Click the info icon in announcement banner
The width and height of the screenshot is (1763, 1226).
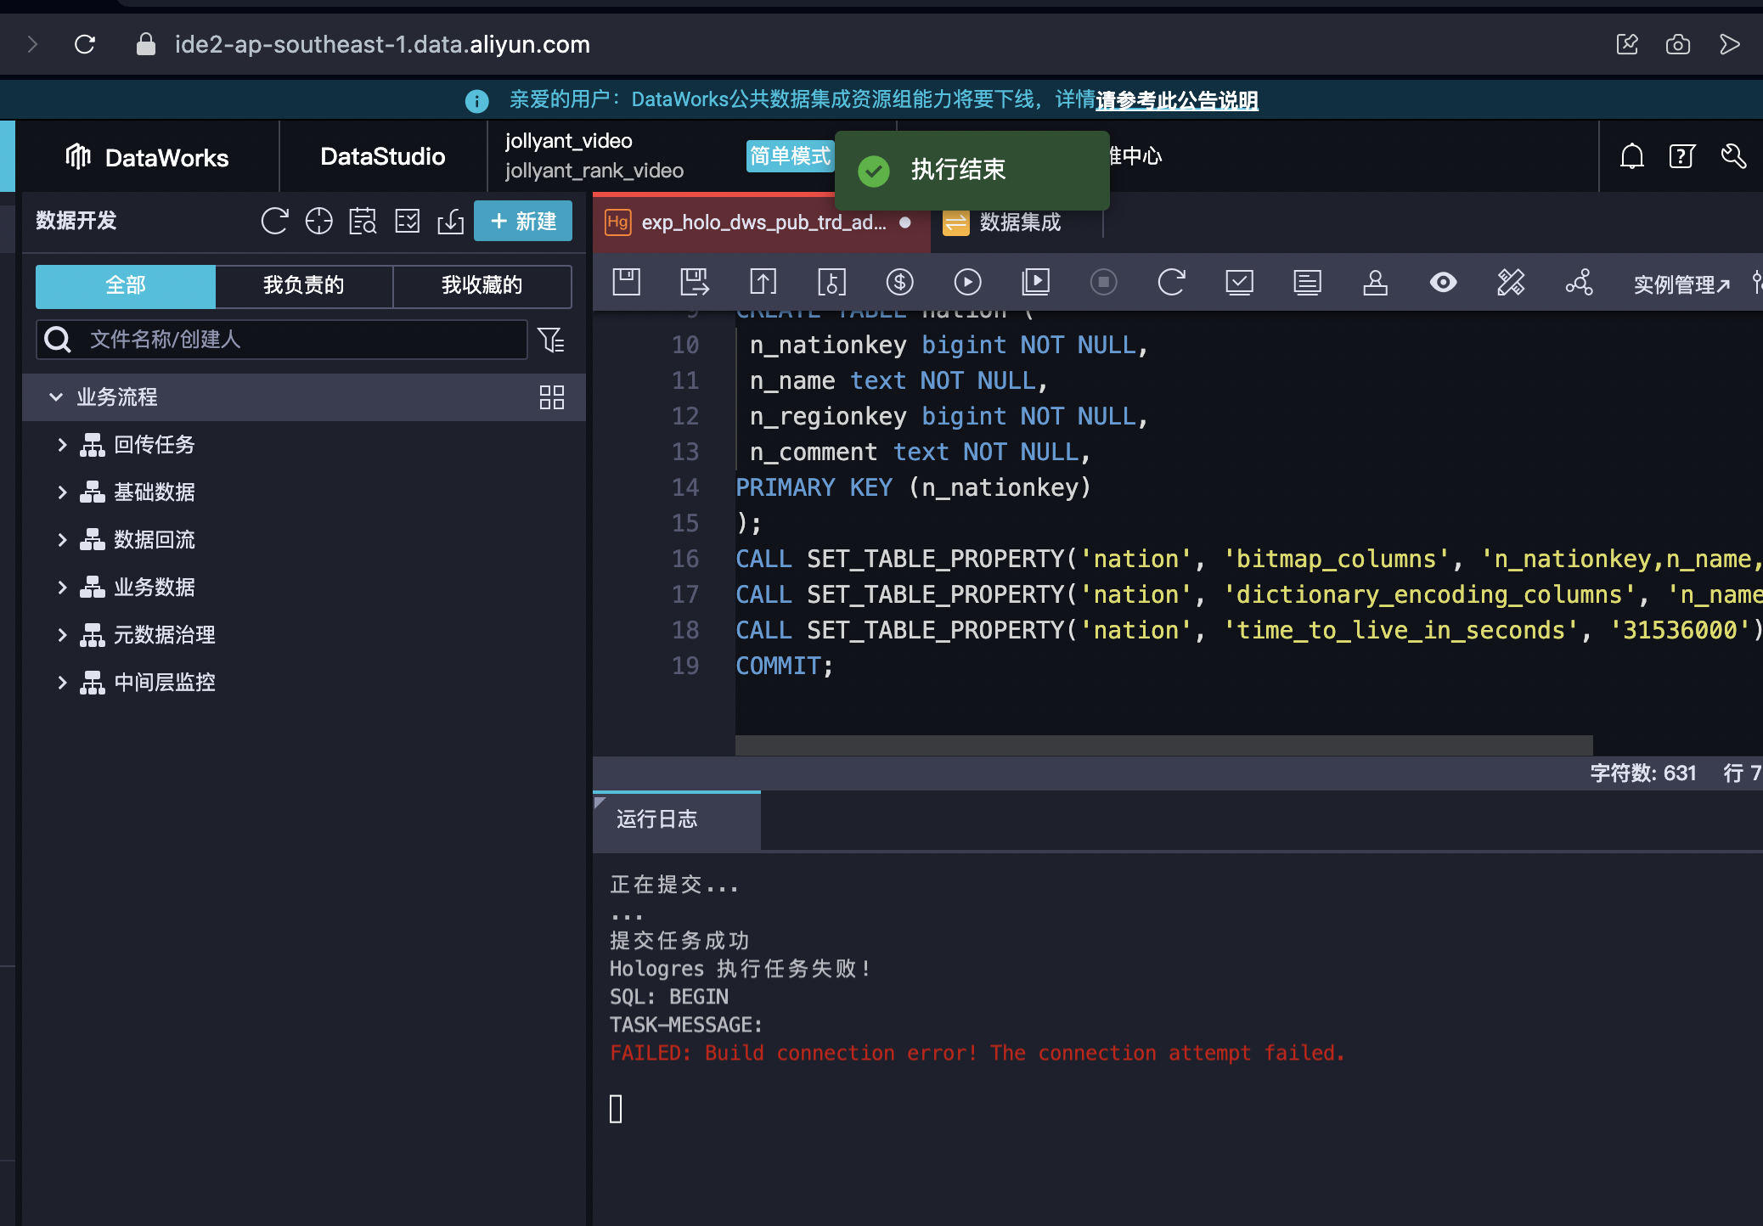tap(477, 101)
